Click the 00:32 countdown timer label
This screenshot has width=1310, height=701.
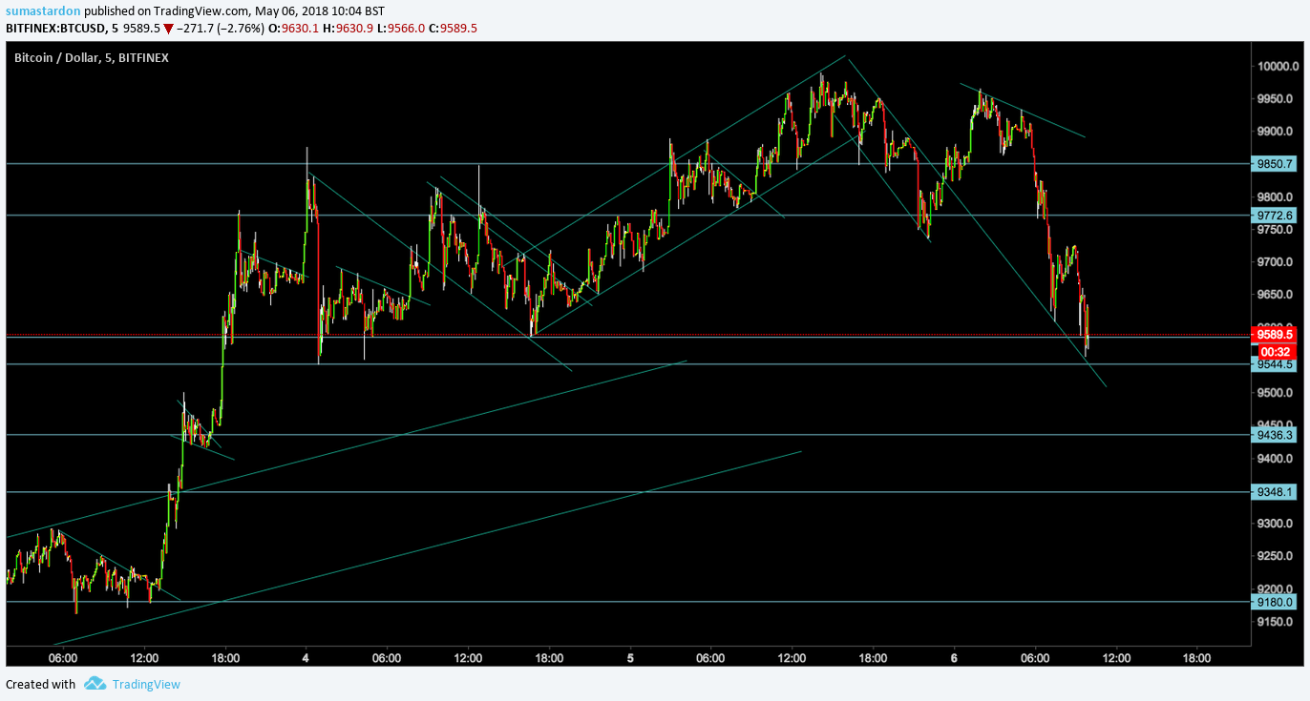pyautogui.click(x=1275, y=351)
